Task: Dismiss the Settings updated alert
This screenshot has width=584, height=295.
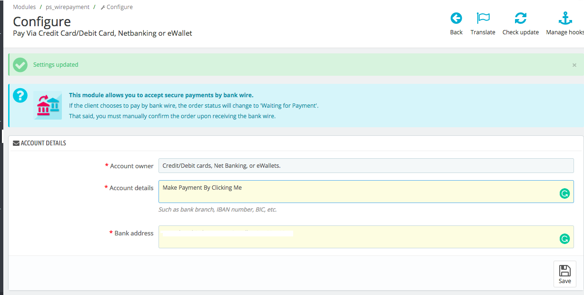Action: click(574, 65)
